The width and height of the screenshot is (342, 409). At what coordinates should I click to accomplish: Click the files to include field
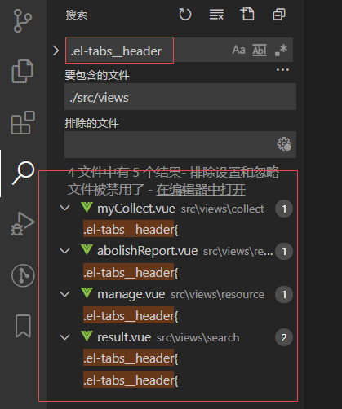click(180, 97)
